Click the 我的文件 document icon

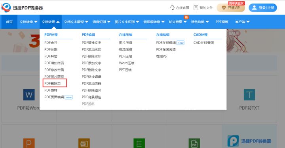point(196,7)
